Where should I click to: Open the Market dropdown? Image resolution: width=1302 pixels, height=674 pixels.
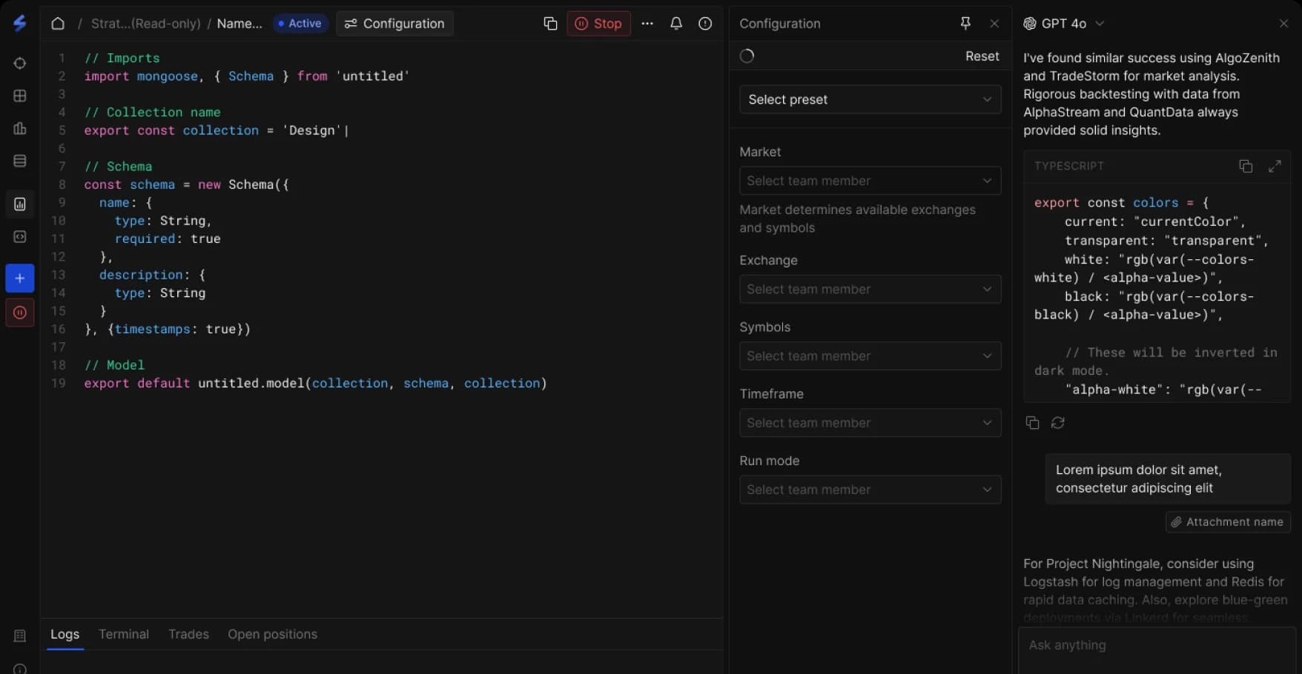coord(870,181)
